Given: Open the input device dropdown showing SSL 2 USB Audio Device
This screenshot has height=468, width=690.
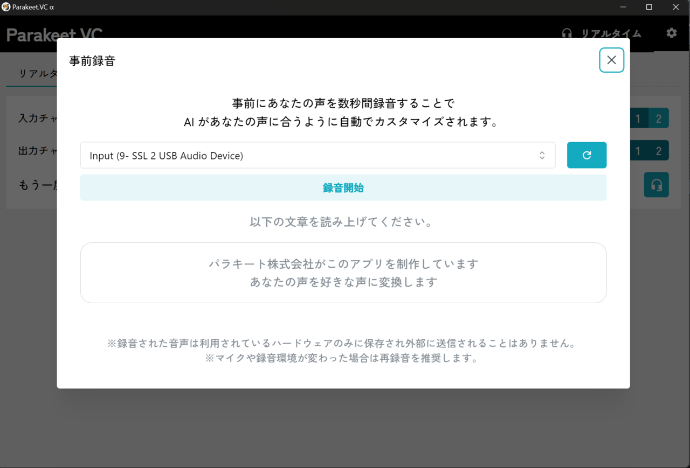Looking at the screenshot, I should tap(318, 155).
